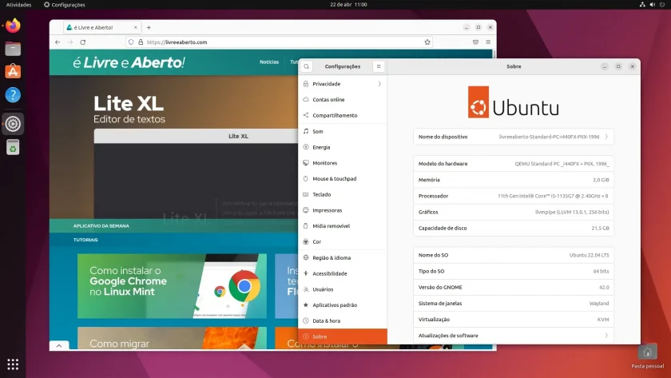Open the Help icon in the dock
671x378 pixels.
pyautogui.click(x=13, y=94)
